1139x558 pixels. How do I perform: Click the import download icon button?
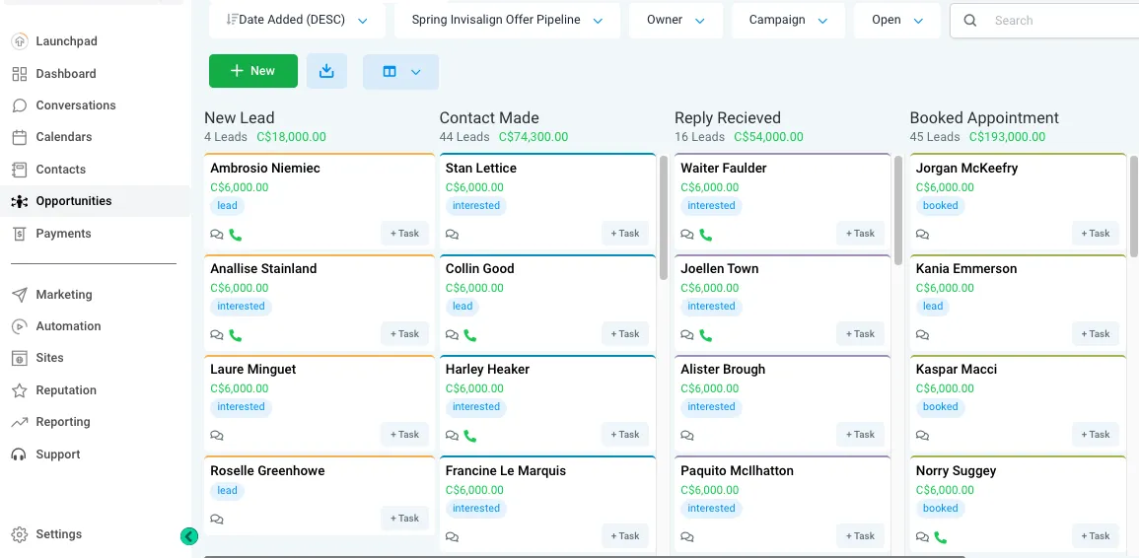click(326, 71)
